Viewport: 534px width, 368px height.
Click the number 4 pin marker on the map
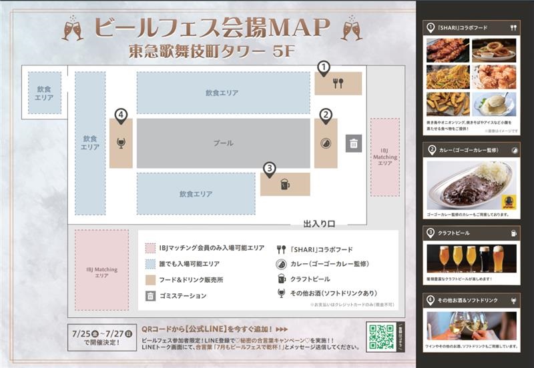(121, 115)
